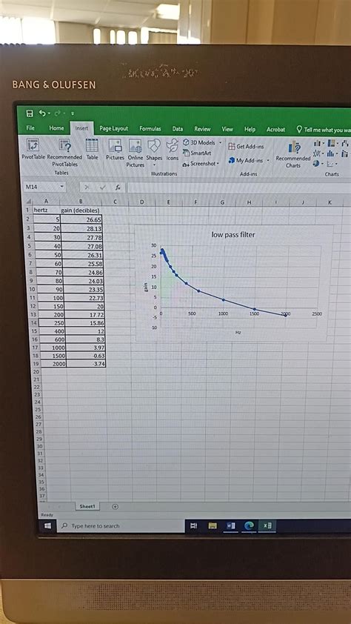Viewport: 351px width, 624px height.
Task: Select cell containing 28.13
Action: pyautogui.click(x=83, y=228)
